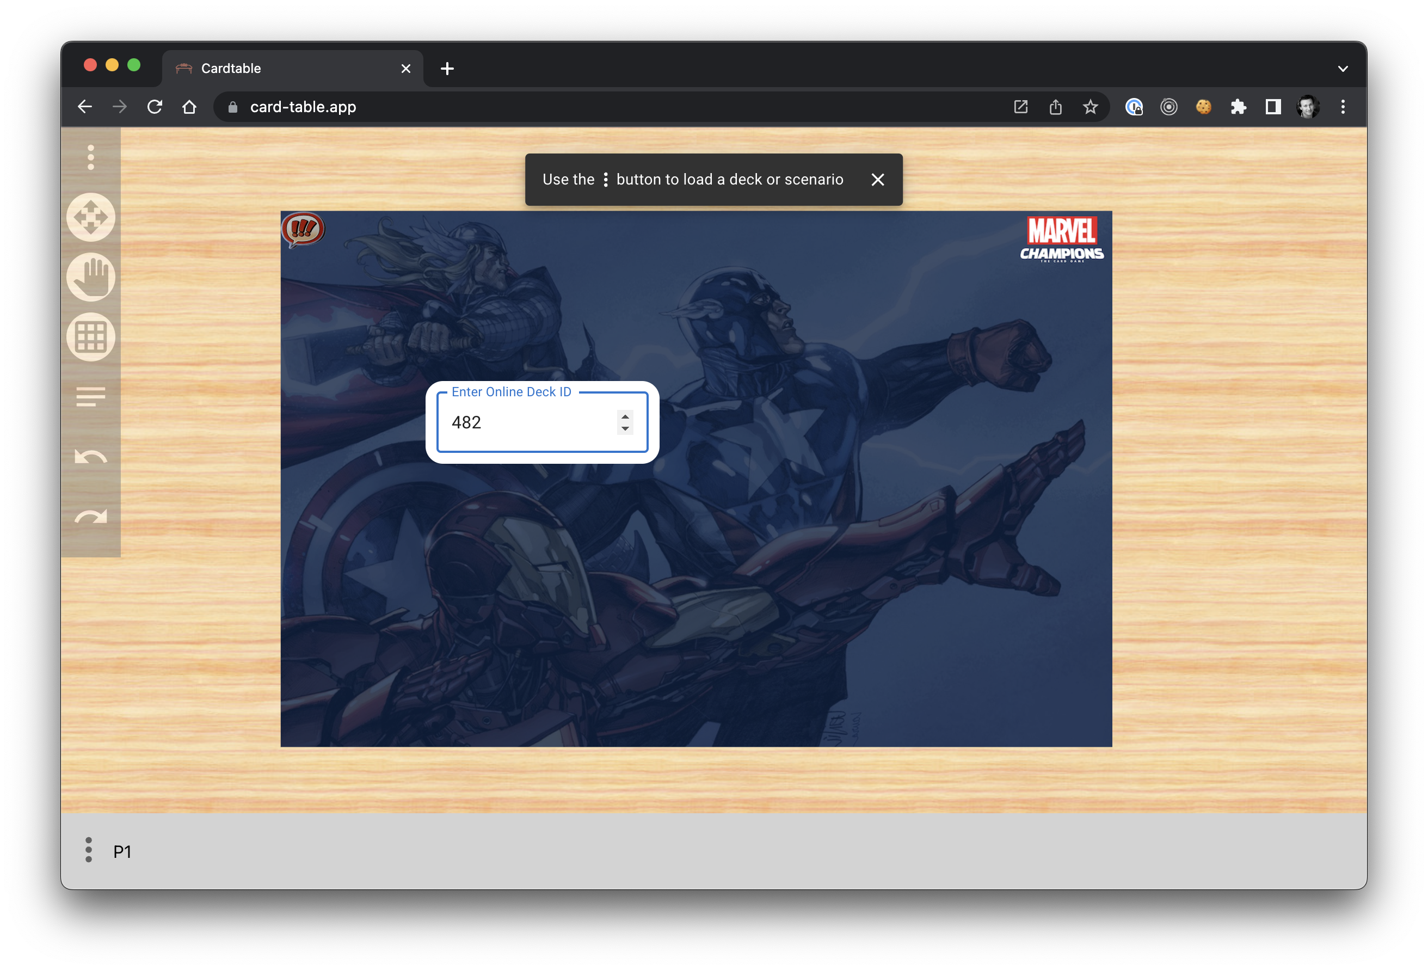Open the Chrome profile avatar
The width and height of the screenshot is (1428, 970).
(1308, 107)
